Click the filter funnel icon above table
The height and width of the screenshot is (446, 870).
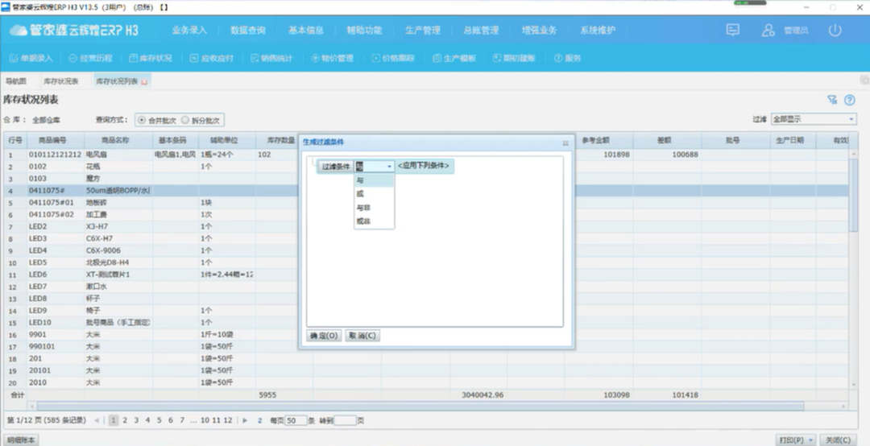(832, 100)
